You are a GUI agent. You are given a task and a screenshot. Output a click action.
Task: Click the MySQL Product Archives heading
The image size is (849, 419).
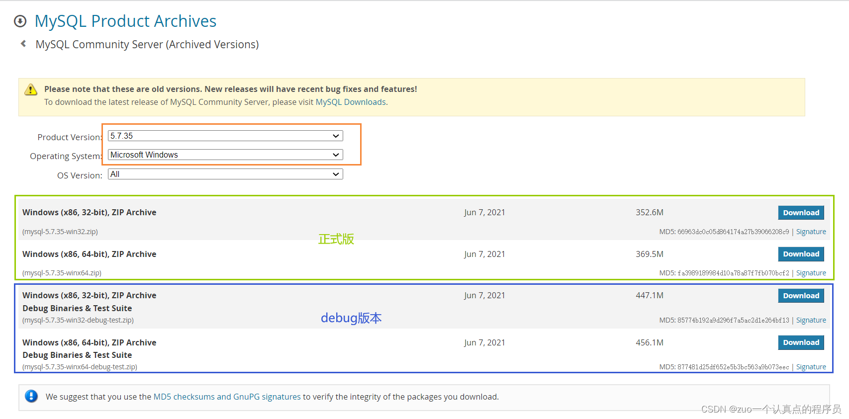(125, 21)
